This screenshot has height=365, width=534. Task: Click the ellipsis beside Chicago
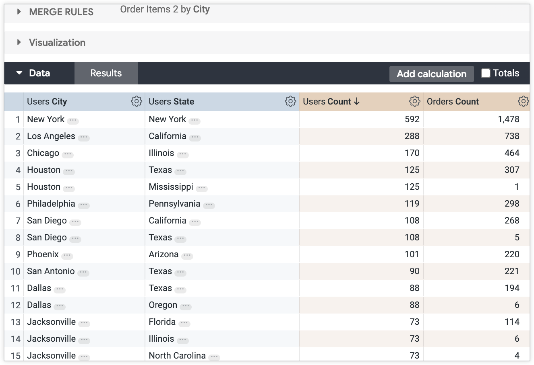pos(67,154)
